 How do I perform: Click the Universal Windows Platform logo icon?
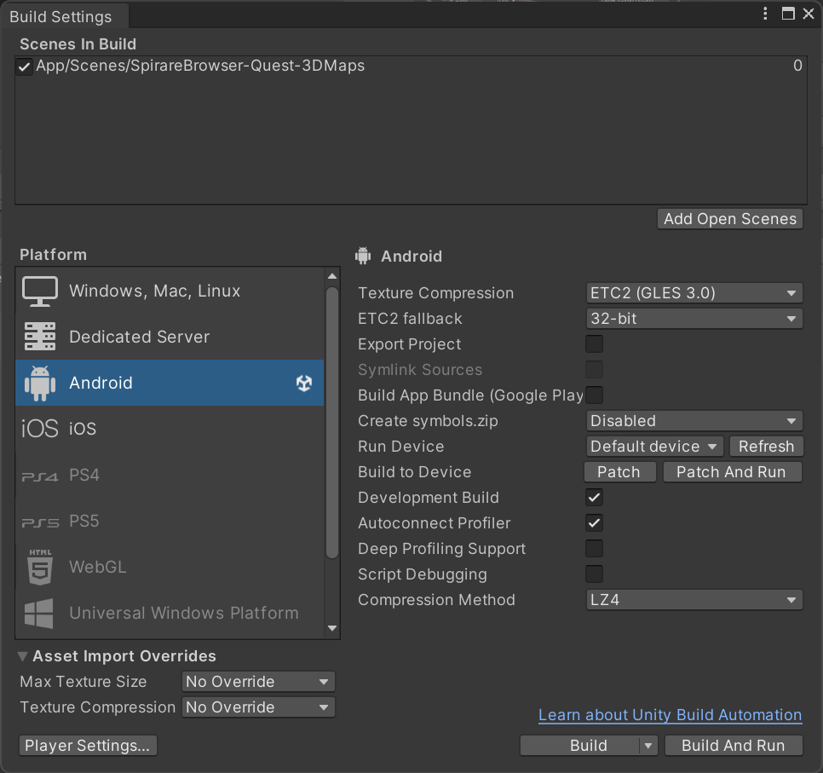pos(39,613)
